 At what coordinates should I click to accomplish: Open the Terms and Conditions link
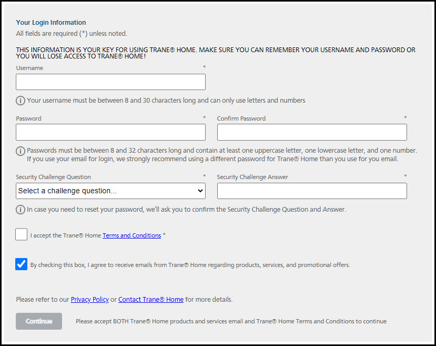tap(131, 235)
